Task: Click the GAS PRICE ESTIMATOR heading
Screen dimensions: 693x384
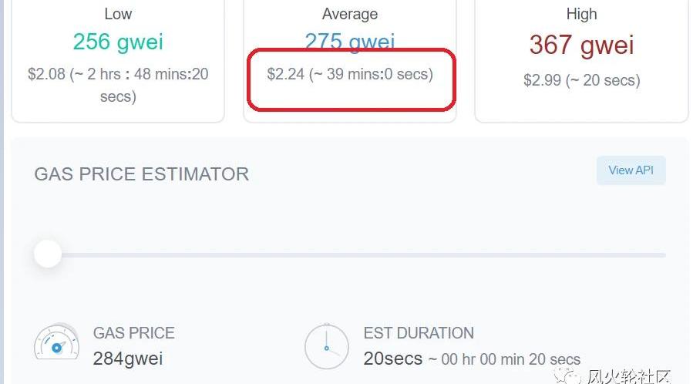Action: (x=141, y=174)
